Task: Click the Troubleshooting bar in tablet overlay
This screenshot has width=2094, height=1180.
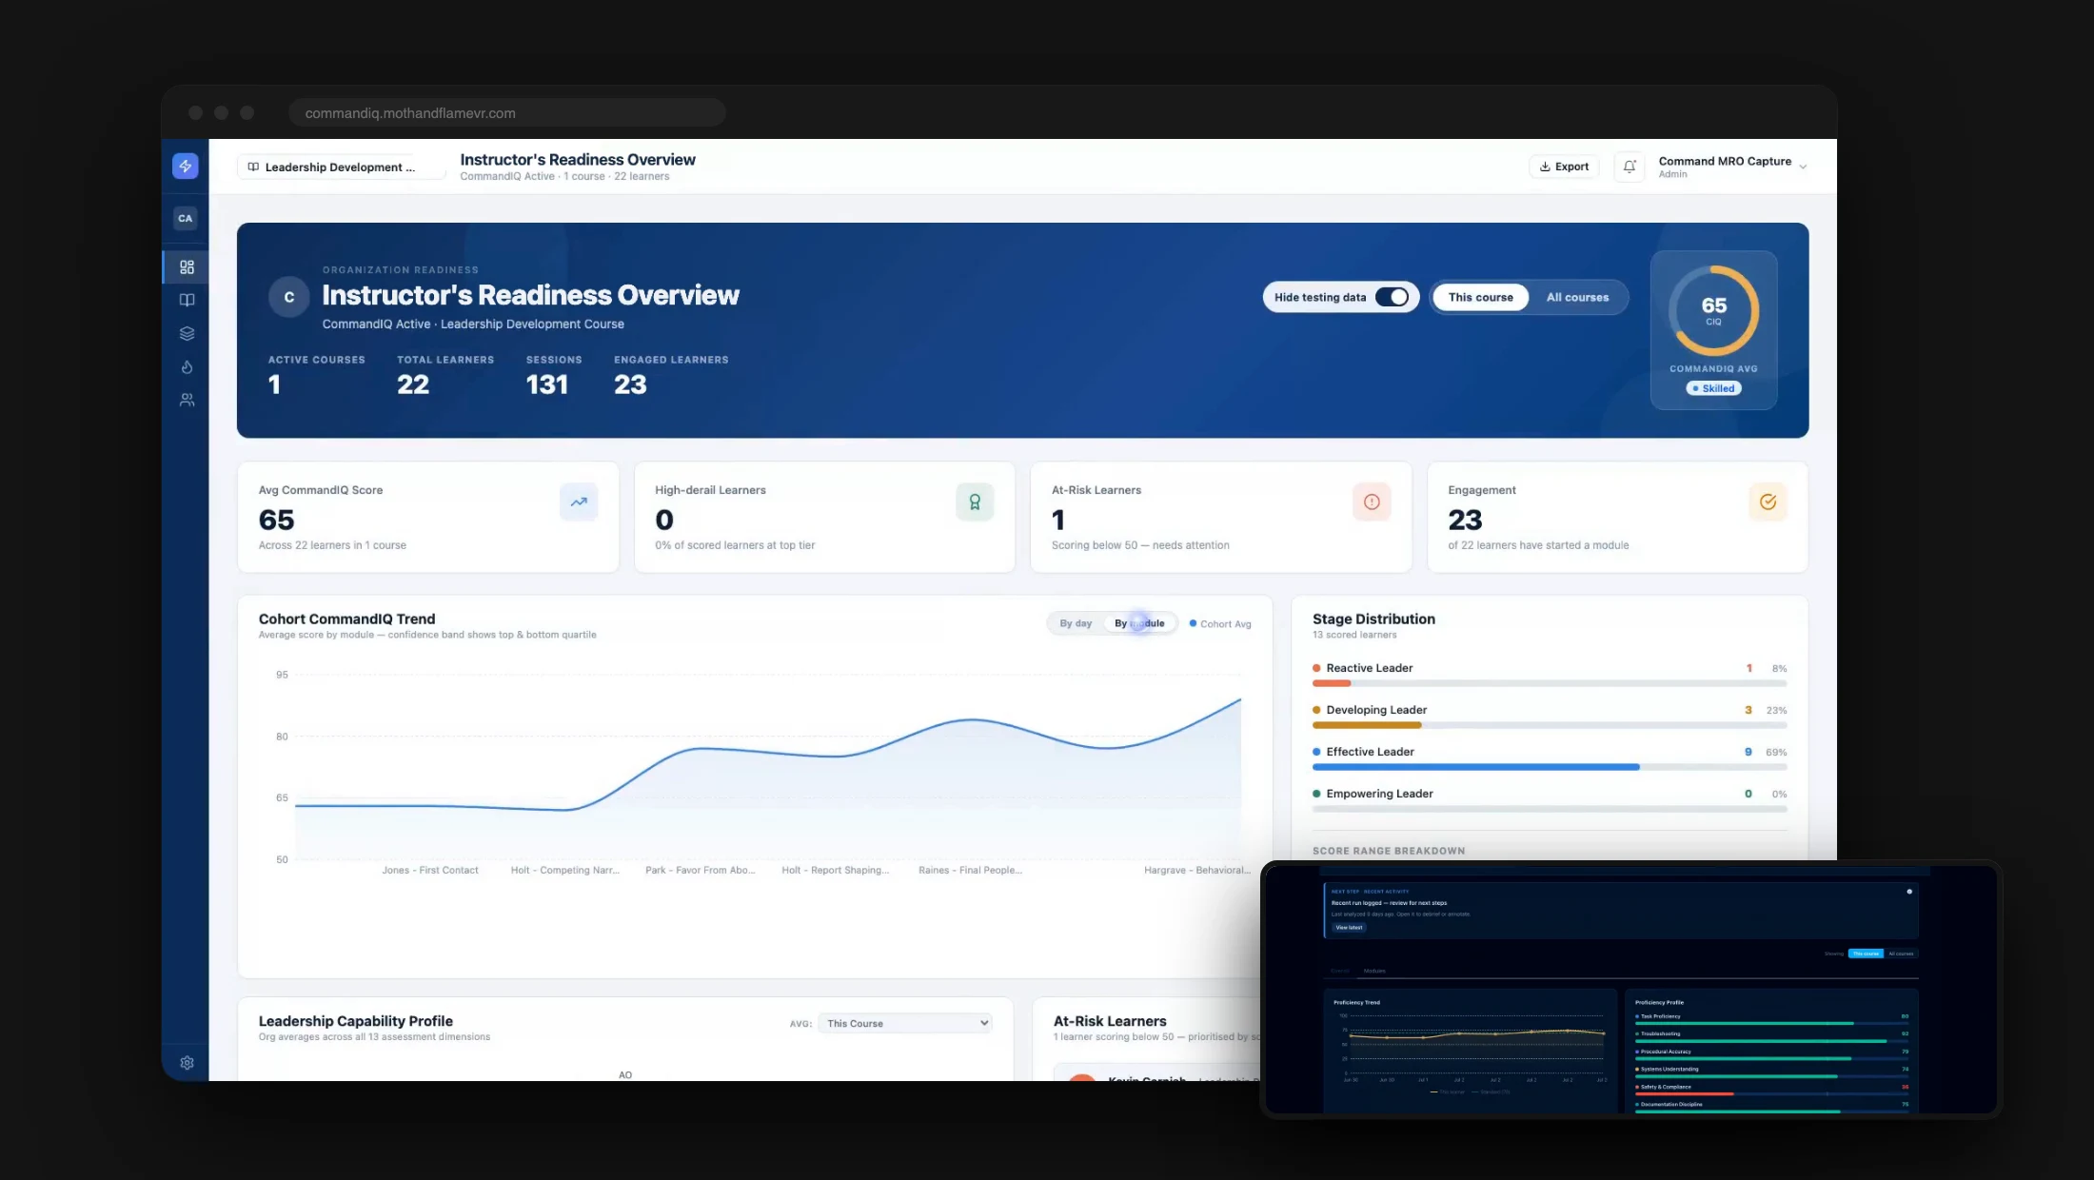Action: tap(1771, 1041)
